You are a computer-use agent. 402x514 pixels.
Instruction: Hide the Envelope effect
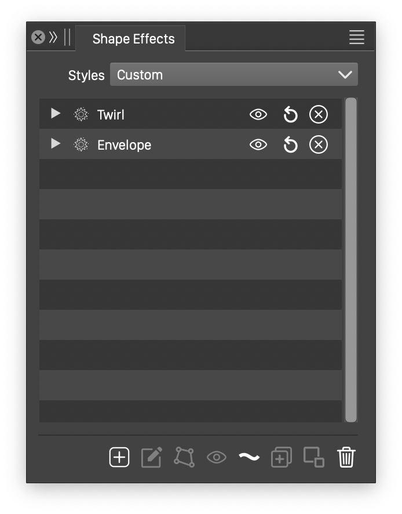tap(258, 145)
